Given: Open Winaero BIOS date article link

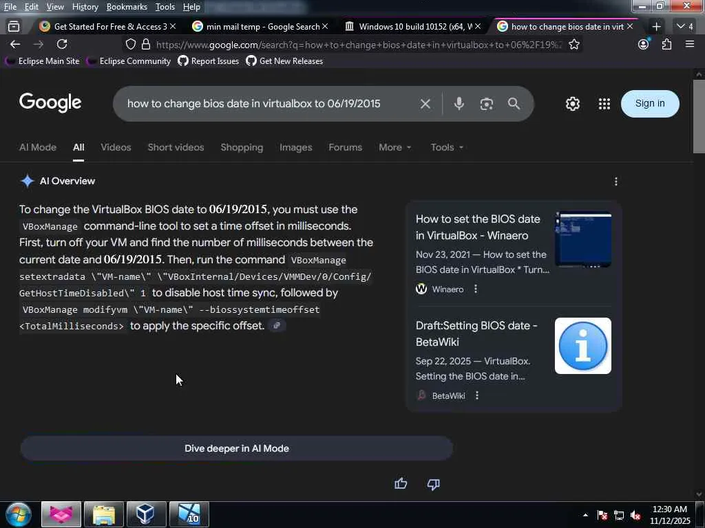Looking at the screenshot, I should [478, 227].
